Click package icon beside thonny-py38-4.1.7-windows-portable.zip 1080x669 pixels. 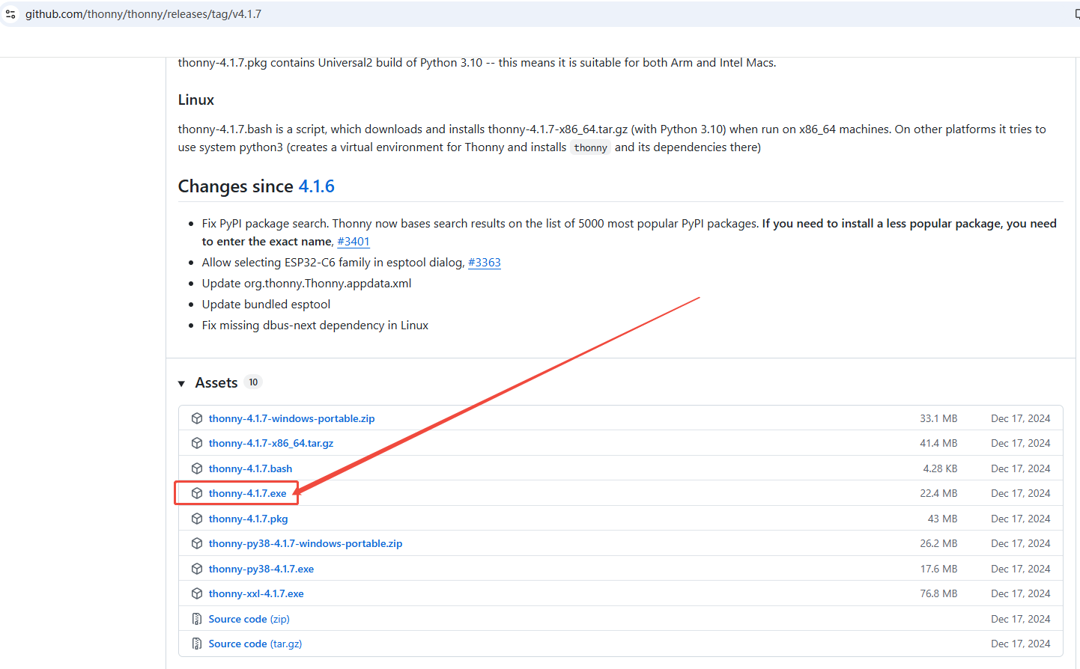[197, 543]
